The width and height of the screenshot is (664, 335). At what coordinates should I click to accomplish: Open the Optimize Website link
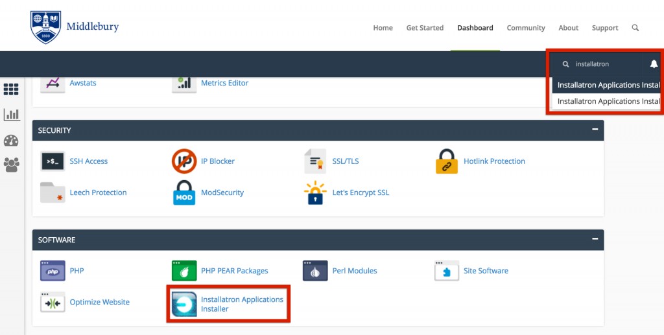pyautogui.click(x=99, y=303)
